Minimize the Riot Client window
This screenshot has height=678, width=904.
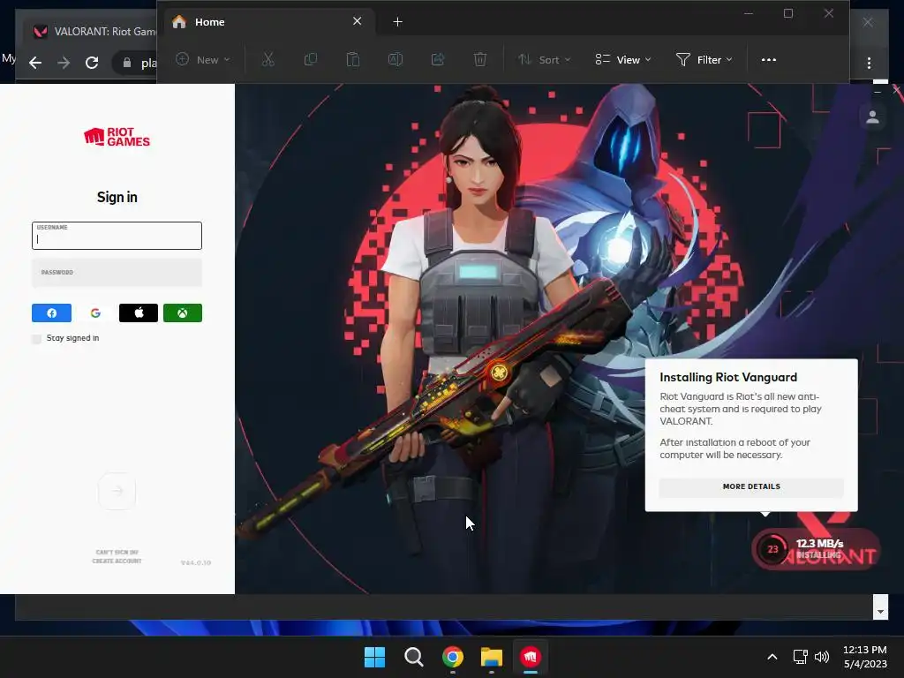(x=877, y=91)
